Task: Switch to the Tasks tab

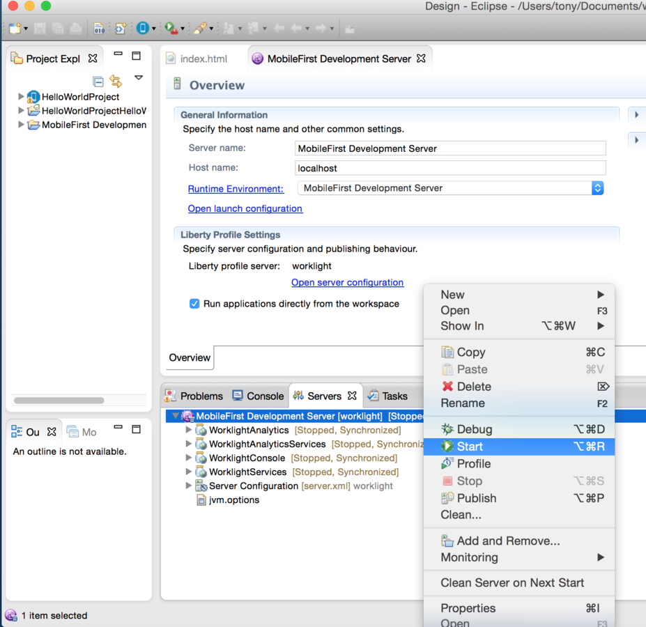Action: [387, 396]
